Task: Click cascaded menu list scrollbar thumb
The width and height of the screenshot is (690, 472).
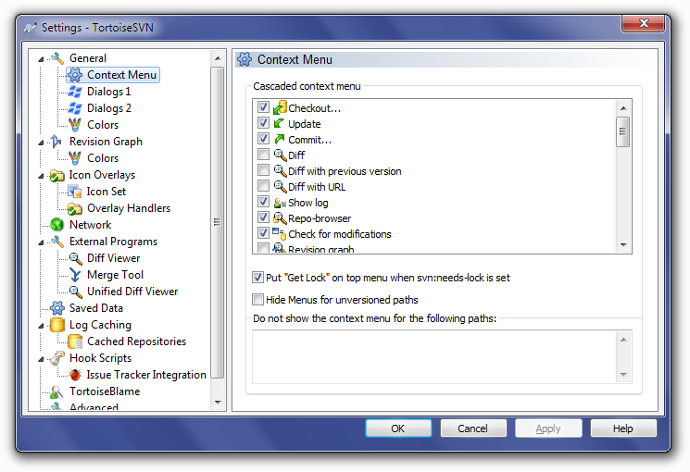Action: pyautogui.click(x=623, y=131)
